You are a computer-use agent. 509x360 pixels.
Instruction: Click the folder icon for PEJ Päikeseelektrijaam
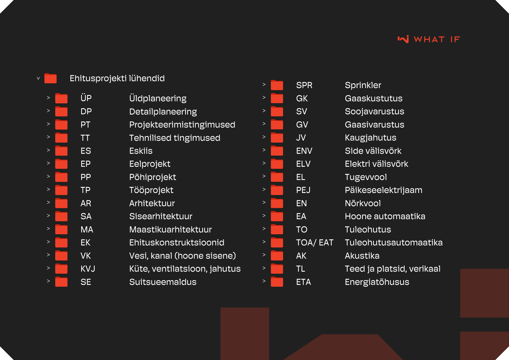click(277, 190)
